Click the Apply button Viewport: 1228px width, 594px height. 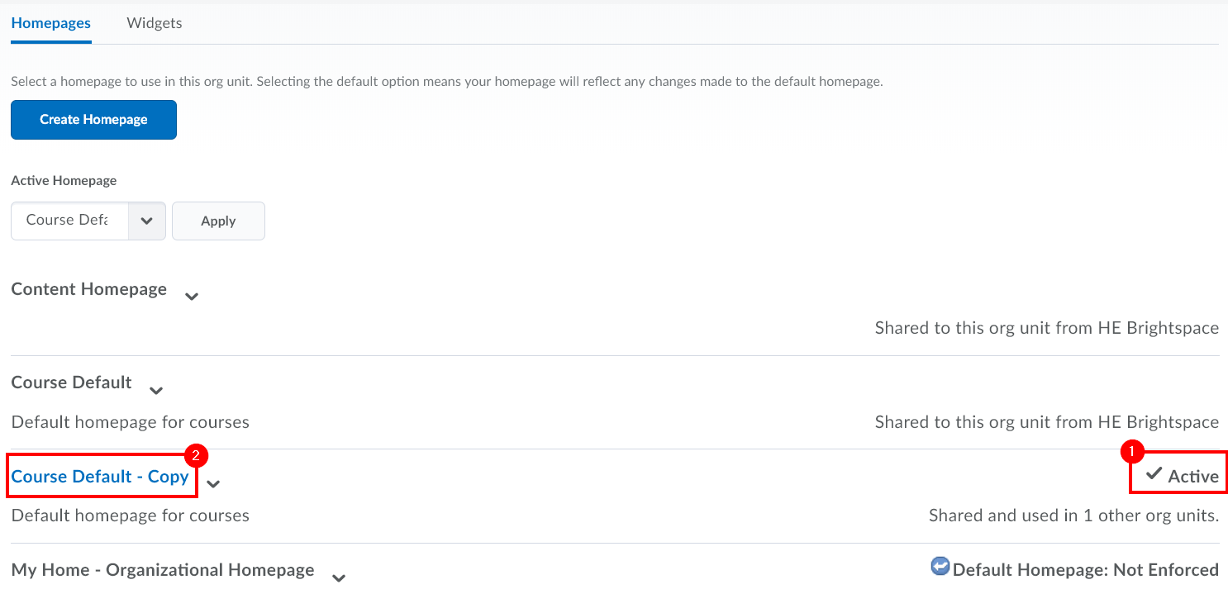point(218,221)
